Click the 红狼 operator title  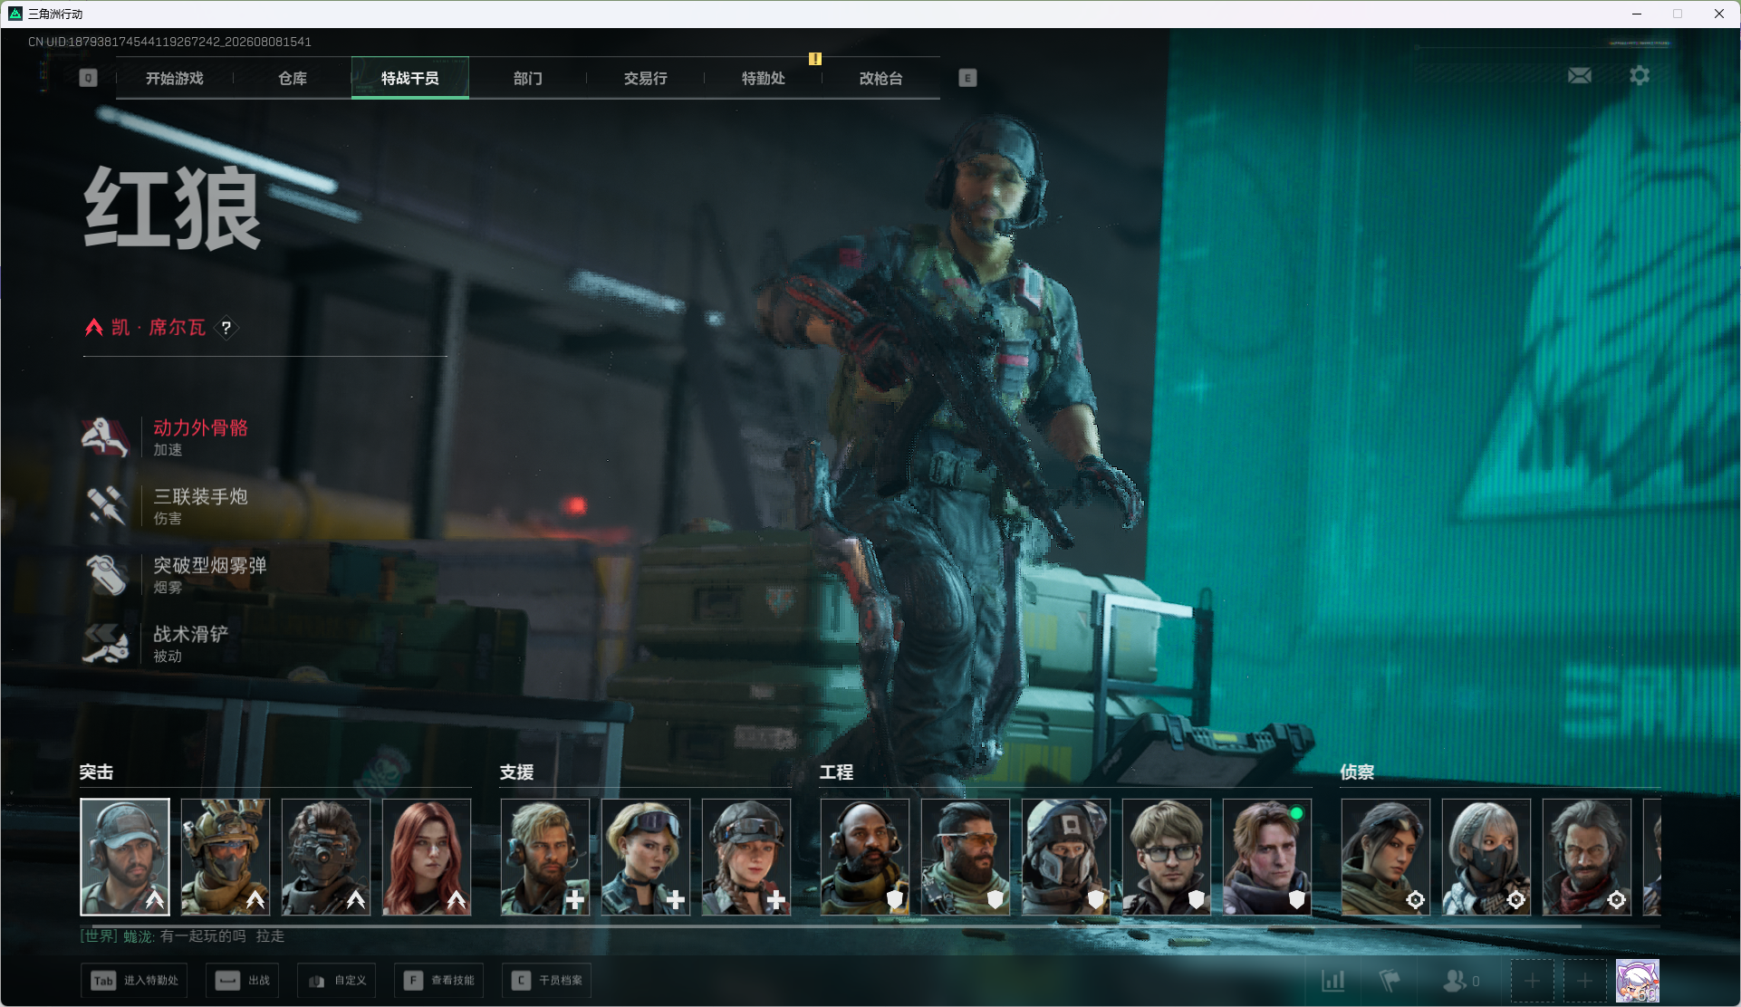point(172,208)
